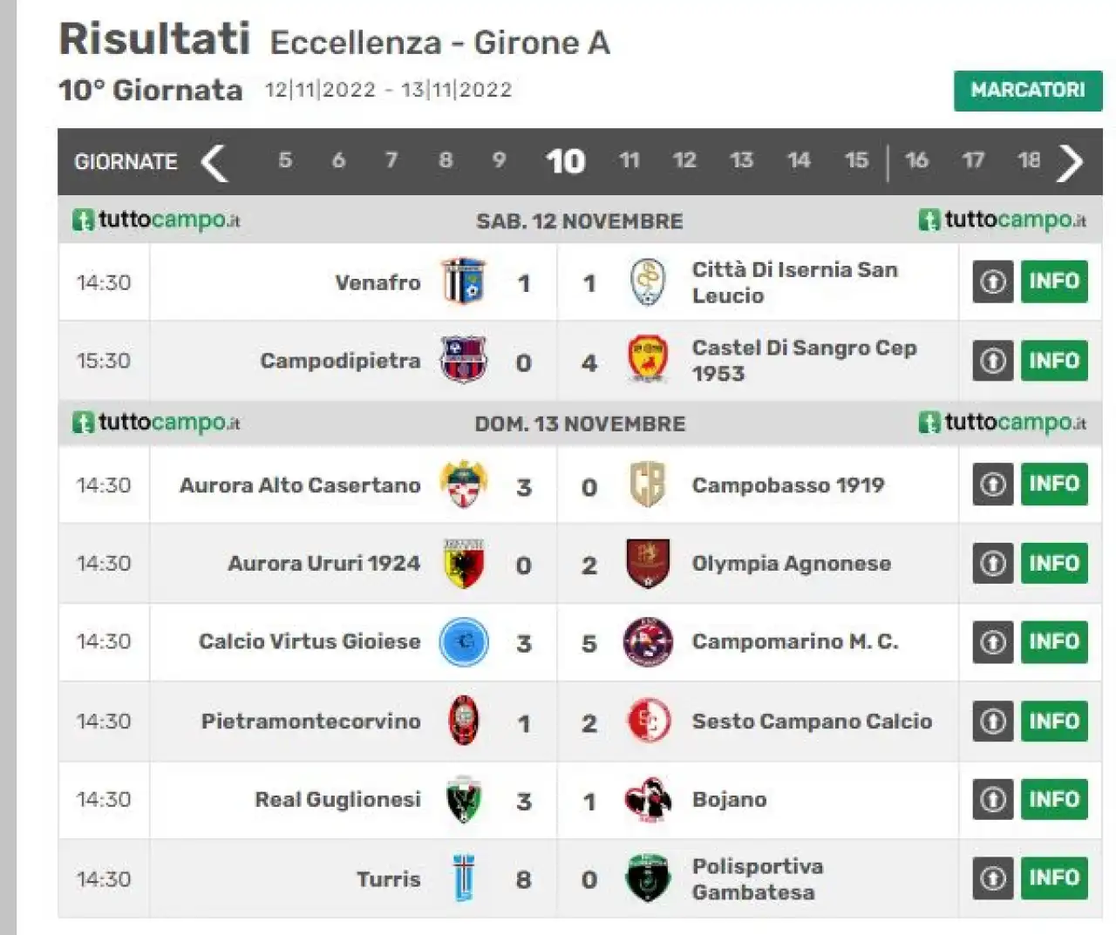Click the Castel Di Sangro Cep crest
Viewport: 1116px width, 935px height.
[x=648, y=360]
